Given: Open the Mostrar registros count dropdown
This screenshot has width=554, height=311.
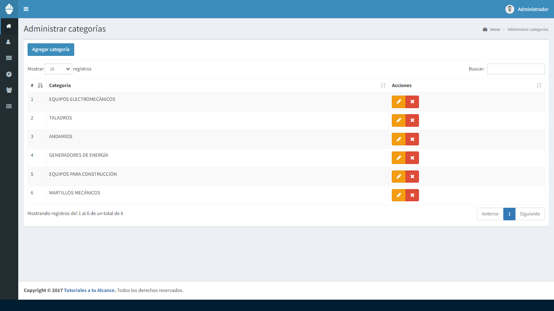Looking at the screenshot, I should click(x=58, y=69).
